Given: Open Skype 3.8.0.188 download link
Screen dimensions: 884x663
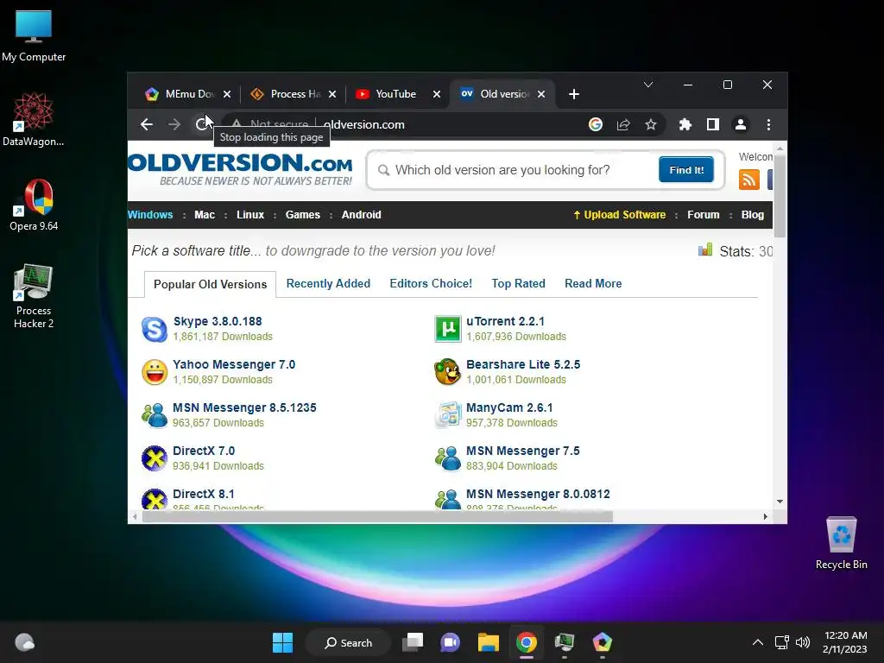Looking at the screenshot, I should [x=218, y=321].
